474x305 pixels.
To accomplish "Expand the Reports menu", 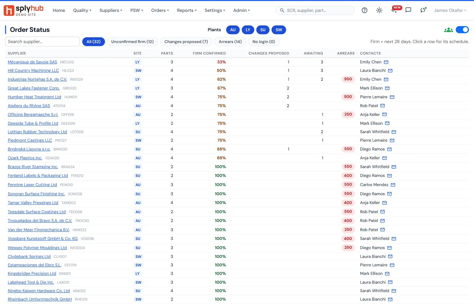I will [x=187, y=10].
